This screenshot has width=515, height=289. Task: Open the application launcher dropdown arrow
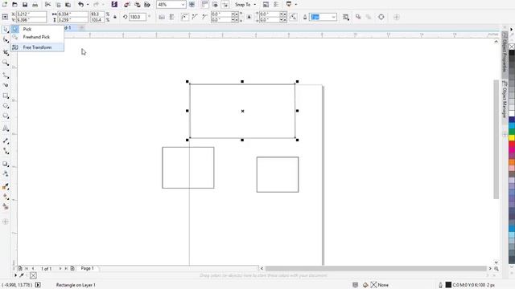click(x=296, y=5)
